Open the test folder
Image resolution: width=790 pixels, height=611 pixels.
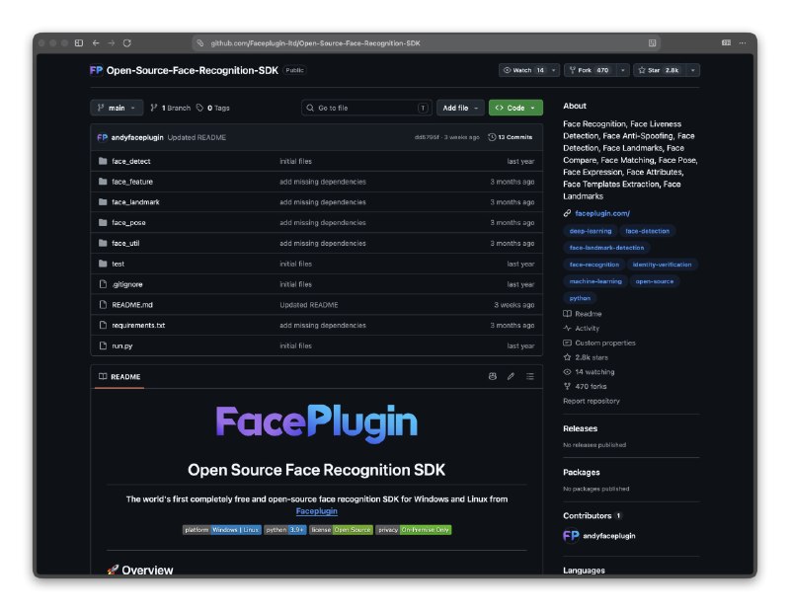[x=118, y=264]
